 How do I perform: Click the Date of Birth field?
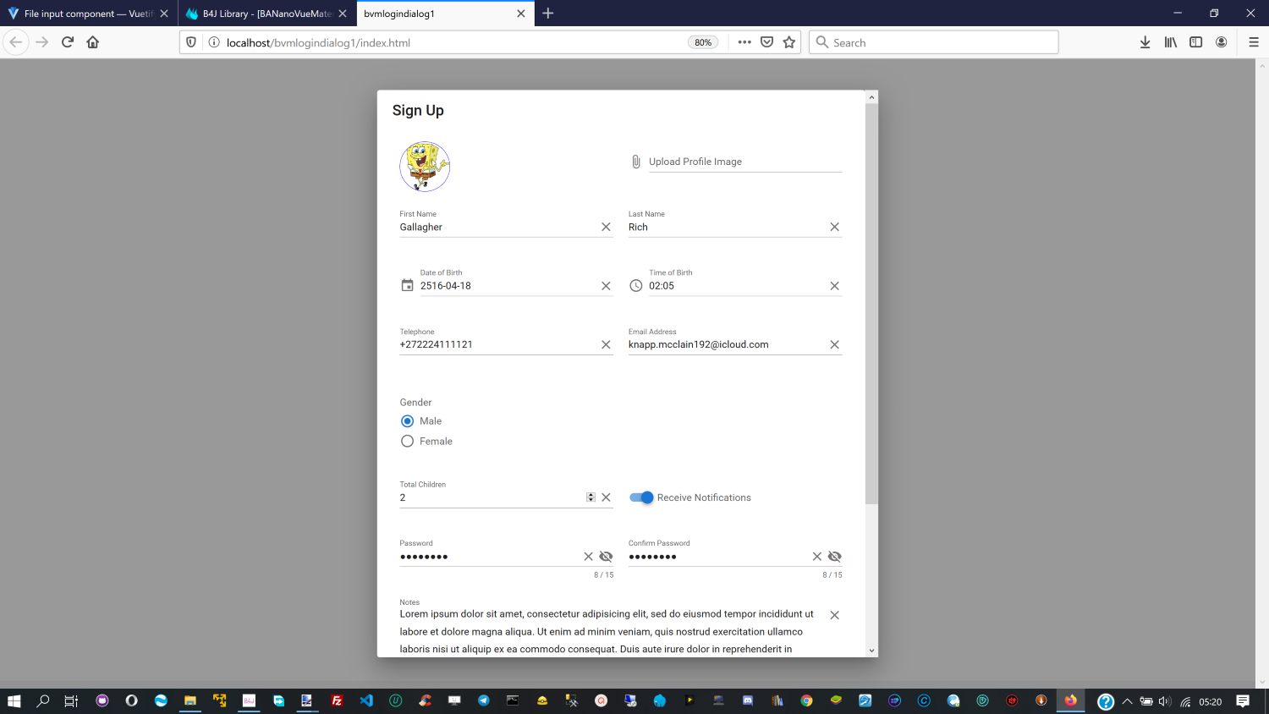coord(508,286)
